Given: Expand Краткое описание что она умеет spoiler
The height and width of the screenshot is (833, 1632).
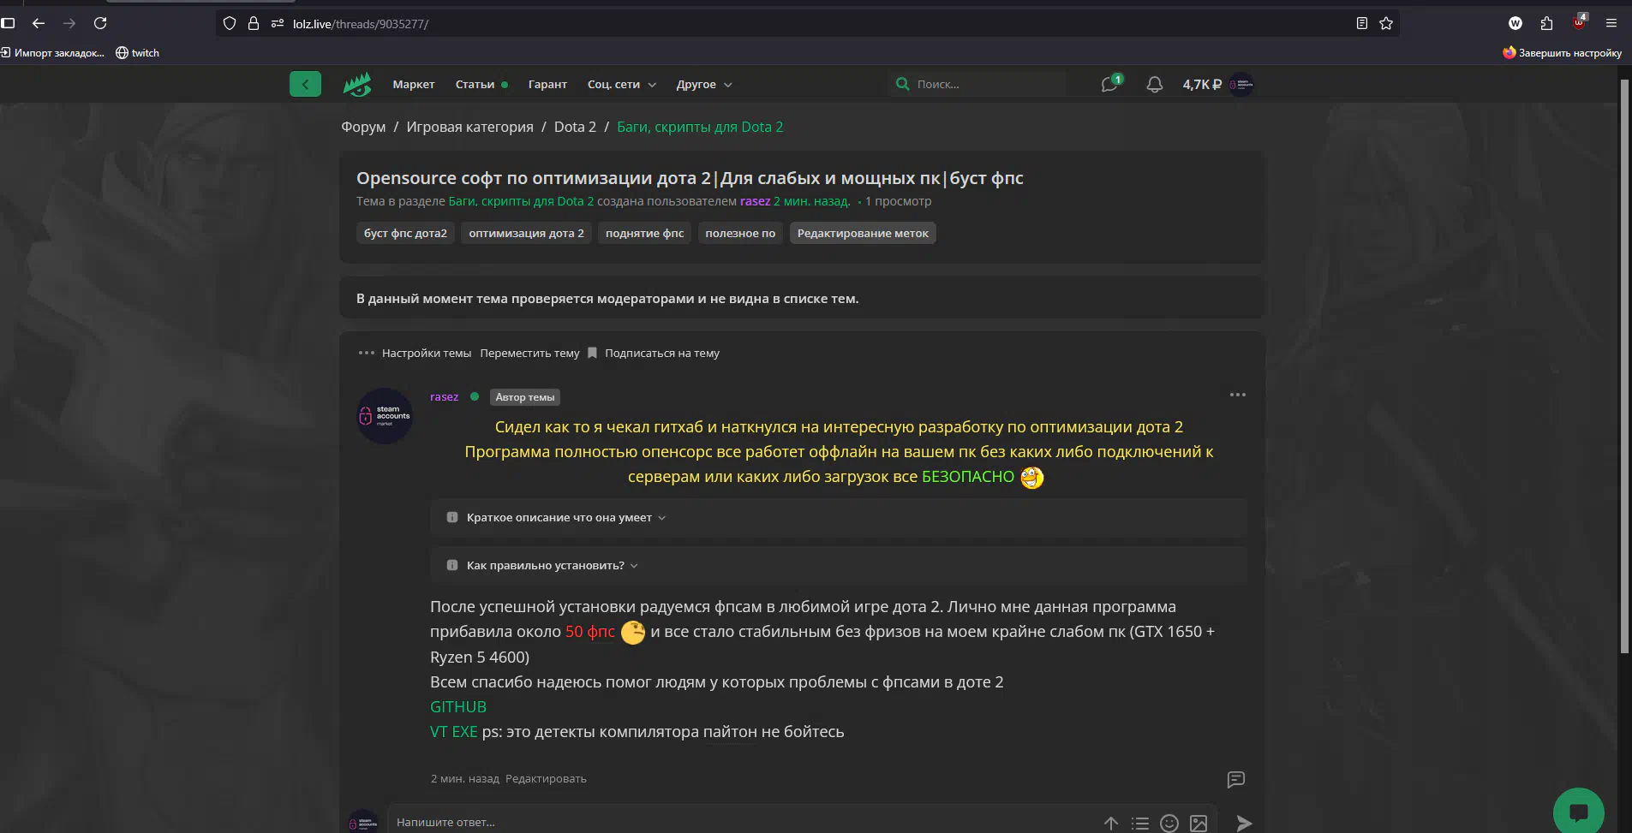Looking at the screenshot, I should pos(839,518).
